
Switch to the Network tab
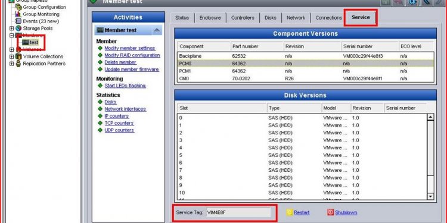[x=296, y=18]
